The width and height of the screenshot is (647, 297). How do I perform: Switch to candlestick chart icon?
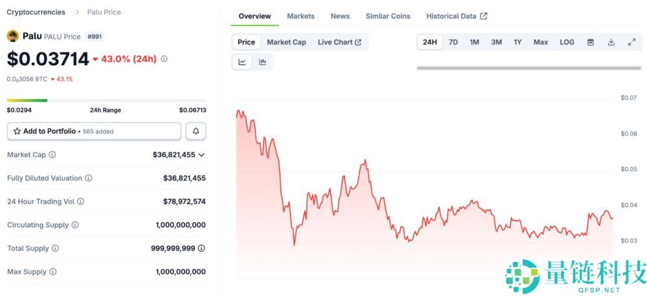click(263, 62)
